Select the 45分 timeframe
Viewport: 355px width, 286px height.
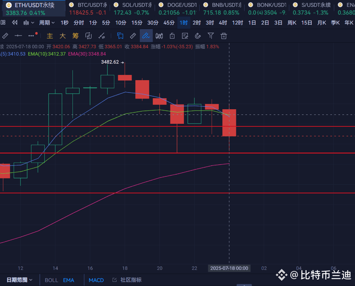[x=169, y=23]
